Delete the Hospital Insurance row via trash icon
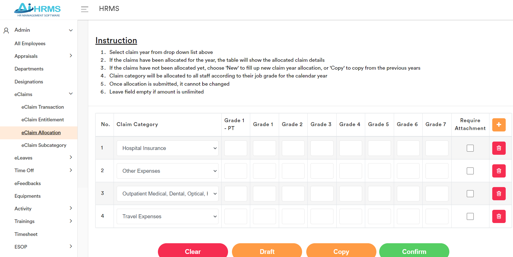This screenshot has width=513, height=257. 499,148
